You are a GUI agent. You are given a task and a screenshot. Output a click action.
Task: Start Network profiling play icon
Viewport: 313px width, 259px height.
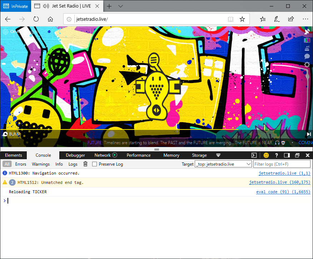(115, 155)
